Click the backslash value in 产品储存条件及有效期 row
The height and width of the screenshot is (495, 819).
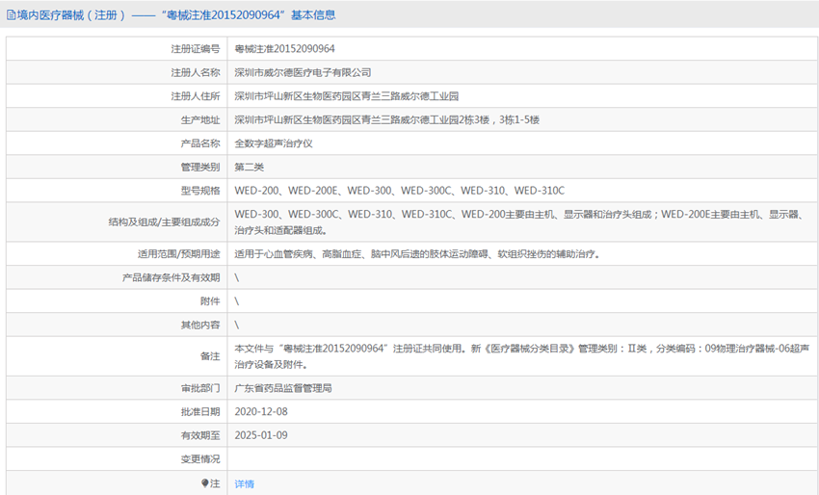[237, 277]
